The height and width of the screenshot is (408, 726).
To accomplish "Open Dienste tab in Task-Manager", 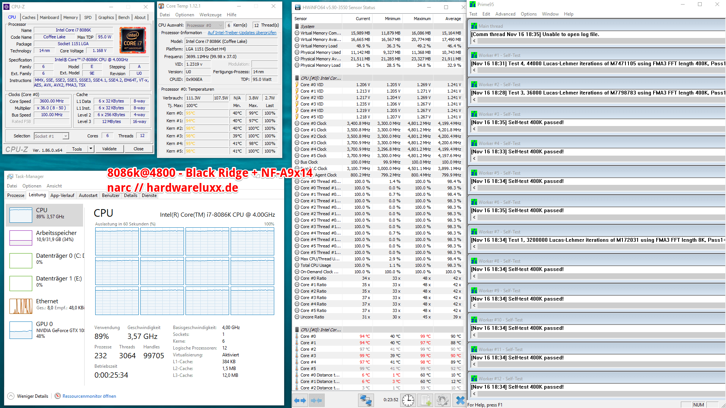I will click(x=149, y=195).
